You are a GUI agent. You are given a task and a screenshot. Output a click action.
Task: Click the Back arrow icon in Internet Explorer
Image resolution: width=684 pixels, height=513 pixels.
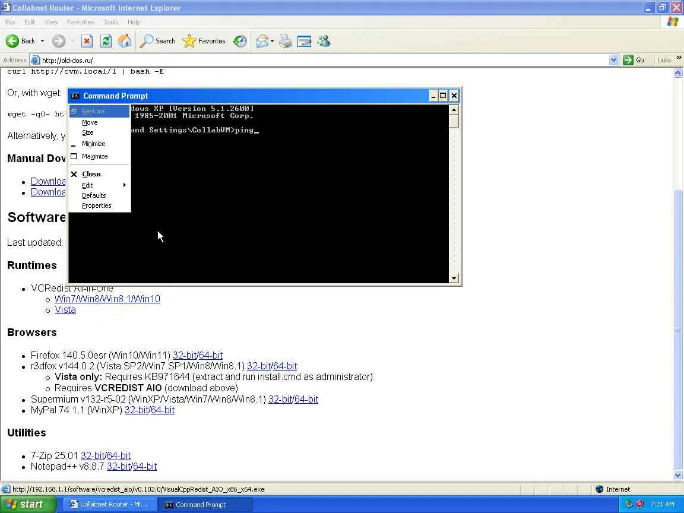pyautogui.click(x=12, y=41)
